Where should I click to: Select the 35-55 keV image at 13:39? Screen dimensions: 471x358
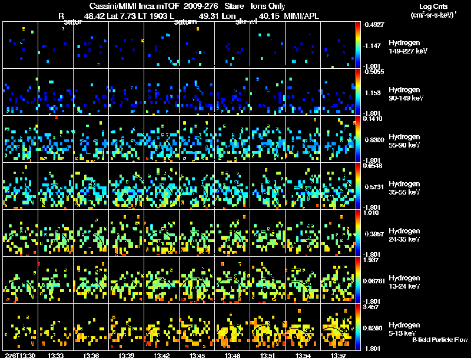(126, 186)
